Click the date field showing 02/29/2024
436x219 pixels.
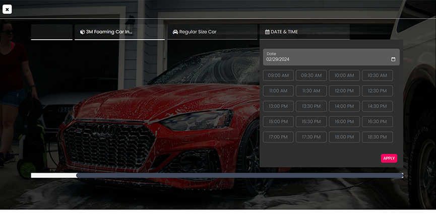pos(323,59)
